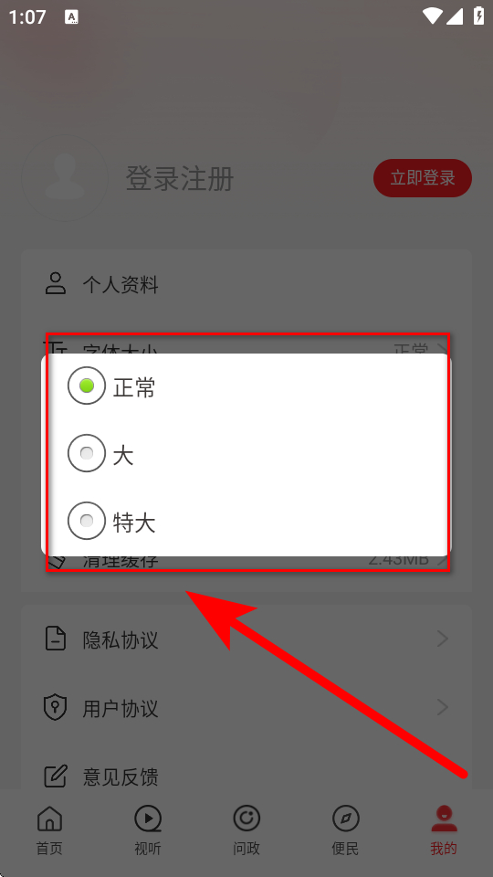Click the 隐私协议 document icon
493x877 pixels.
point(56,639)
